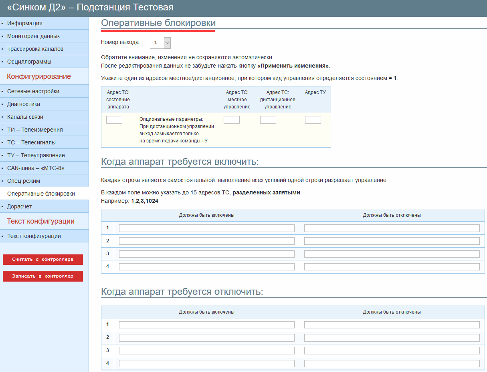Image resolution: width=487 pixels, height=372 pixels.
Task: Focus the местное управление address field
Action: pyautogui.click(x=231, y=120)
